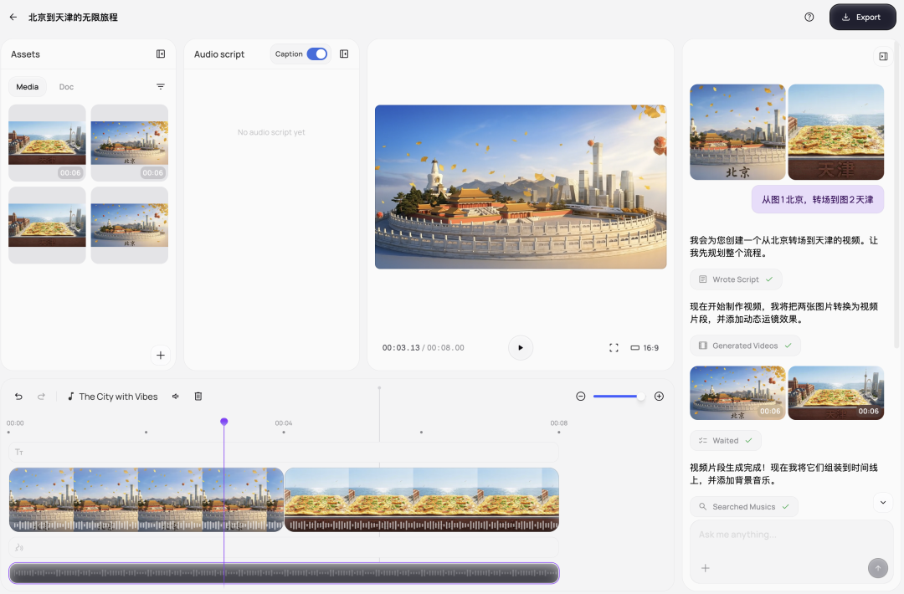Switch to the Media tab

(28, 87)
